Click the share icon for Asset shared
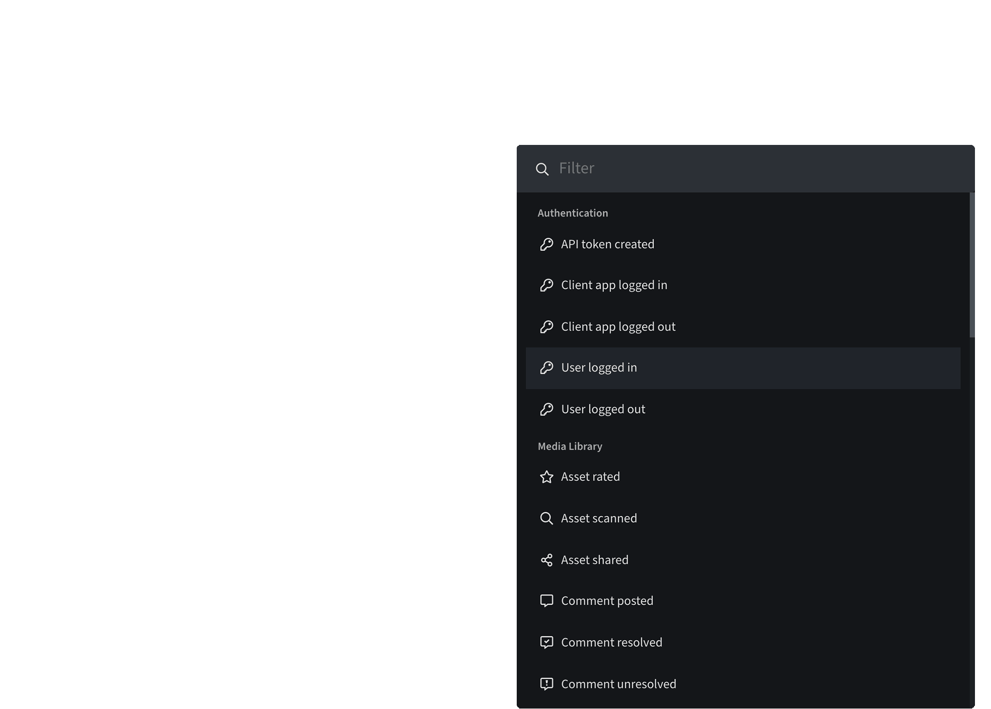The image size is (991, 709). coord(546,560)
